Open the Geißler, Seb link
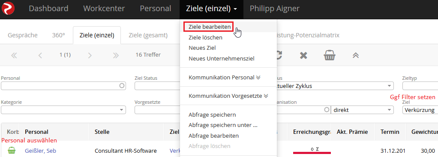Viewport: 438px width, 157px height. coord(41,151)
